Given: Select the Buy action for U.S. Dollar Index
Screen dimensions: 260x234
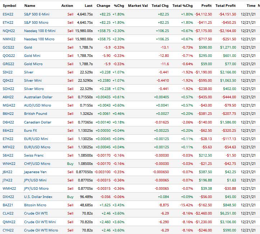Looking at the screenshot, I should click(70, 197).
